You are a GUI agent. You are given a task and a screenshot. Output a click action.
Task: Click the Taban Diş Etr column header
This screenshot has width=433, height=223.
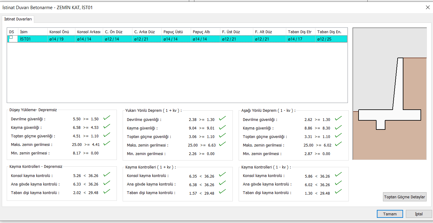tap(301, 32)
